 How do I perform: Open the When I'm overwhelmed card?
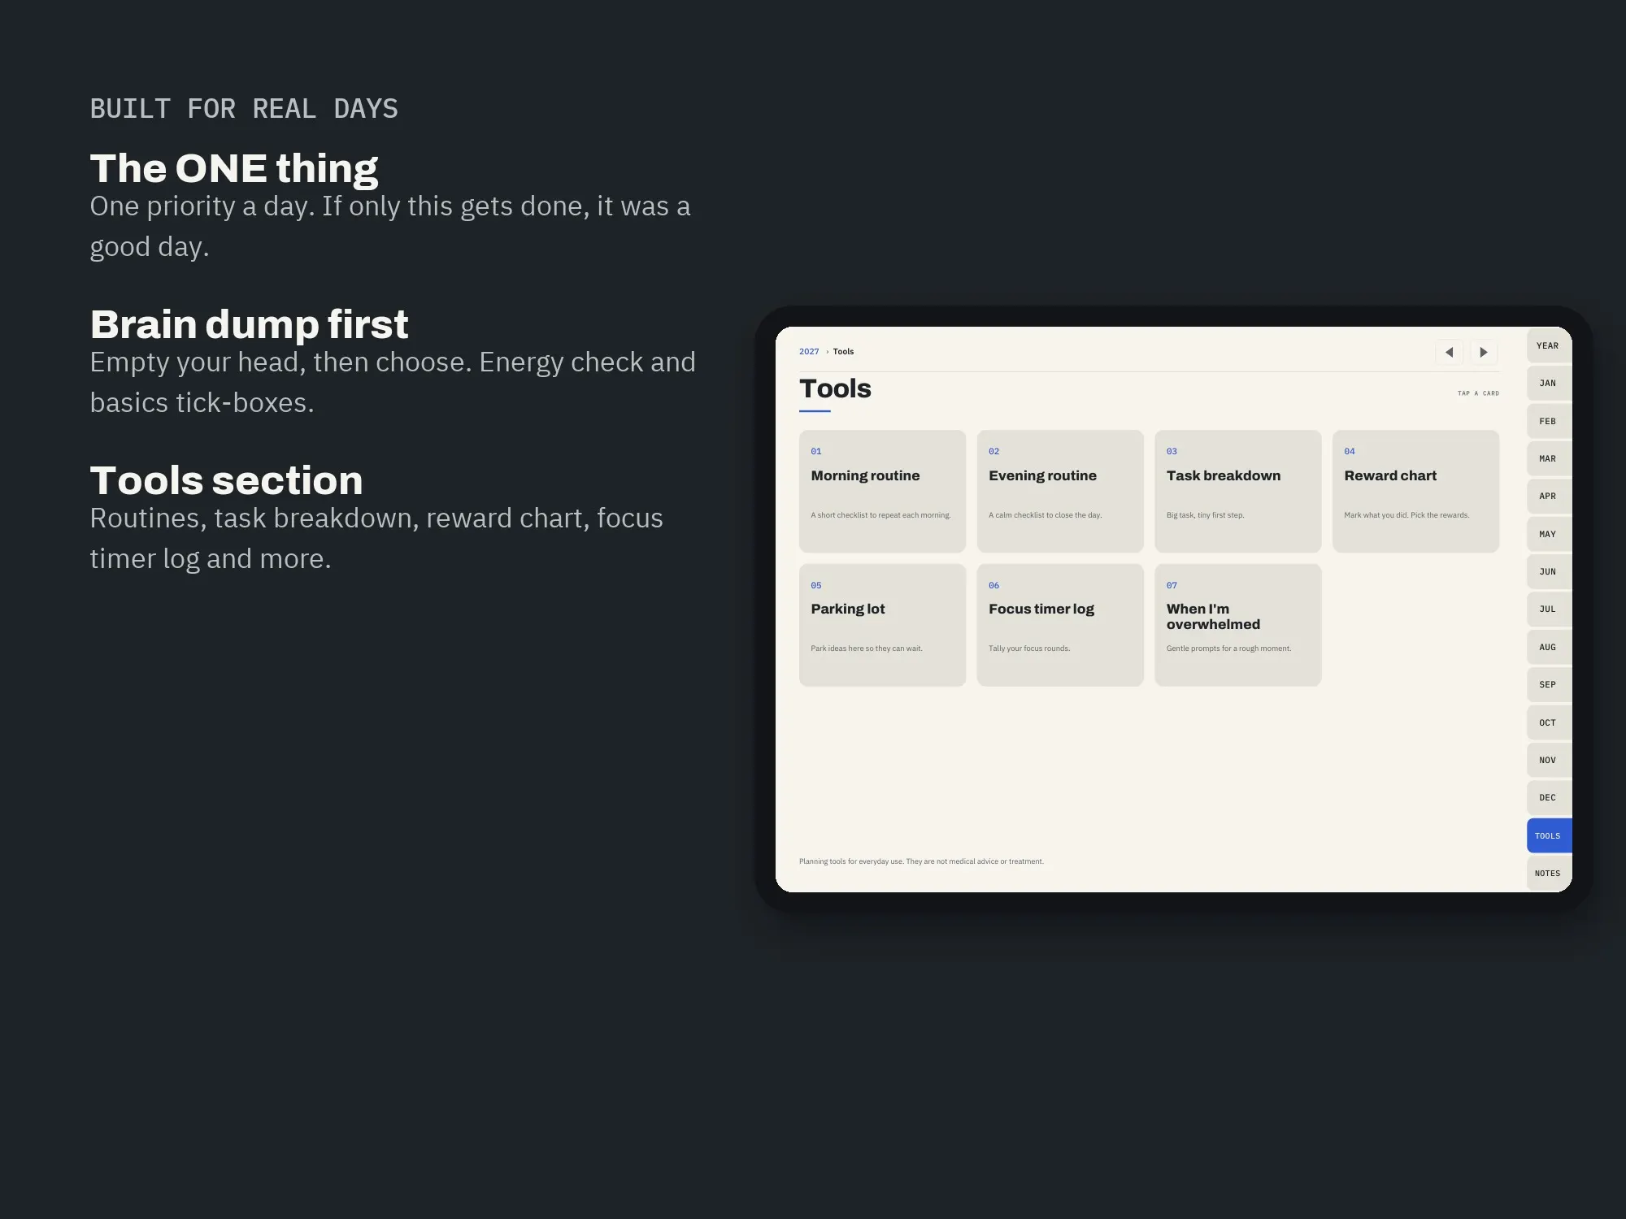pos(1237,625)
